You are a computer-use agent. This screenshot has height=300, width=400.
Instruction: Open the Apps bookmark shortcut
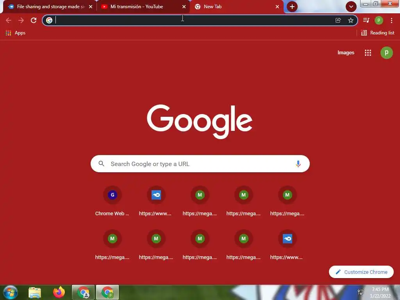click(15, 33)
